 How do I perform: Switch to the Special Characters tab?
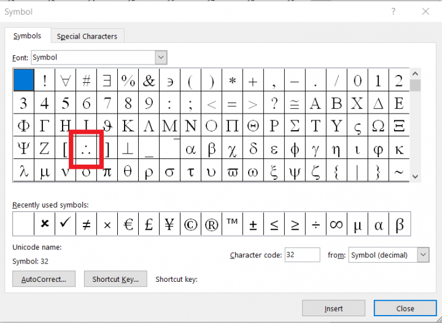pos(87,36)
